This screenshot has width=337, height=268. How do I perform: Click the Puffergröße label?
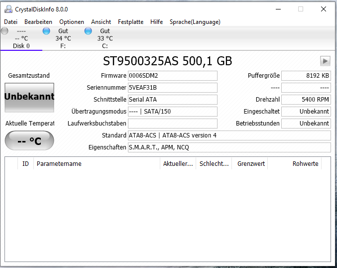pos(264,76)
